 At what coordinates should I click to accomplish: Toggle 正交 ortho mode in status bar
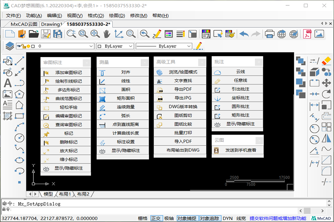(x=156, y=218)
